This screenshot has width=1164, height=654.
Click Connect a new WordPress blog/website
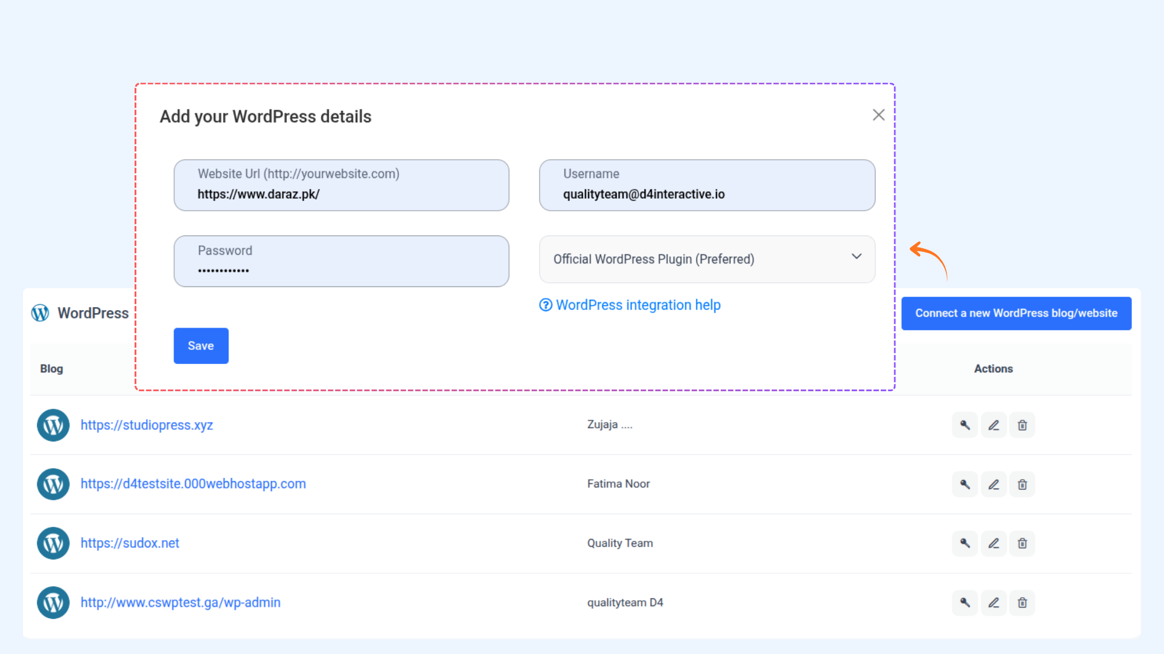point(1016,313)
